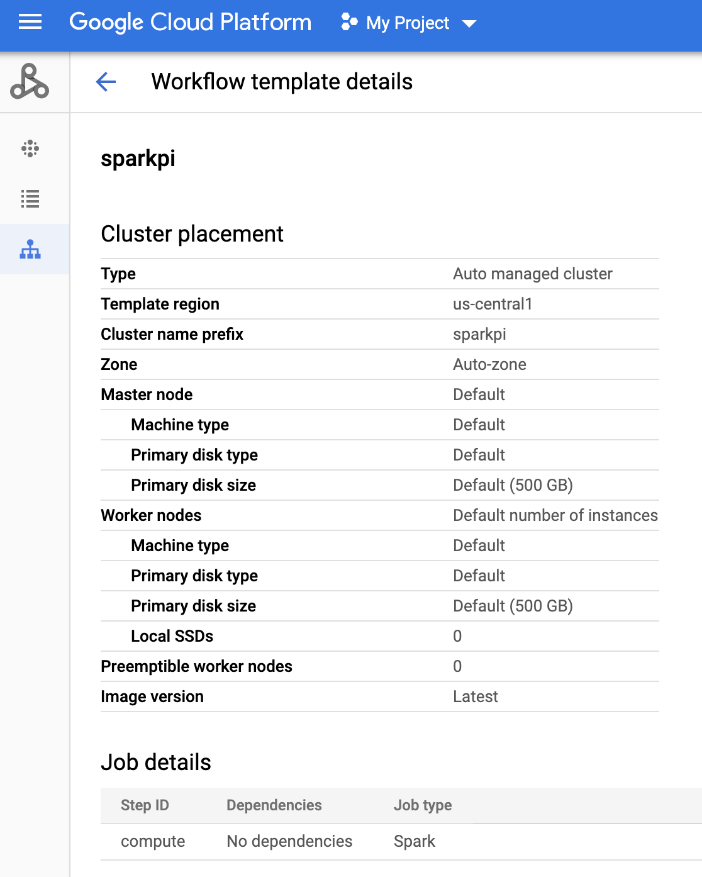Click the Dataproc product logo icon

[30, 82]
